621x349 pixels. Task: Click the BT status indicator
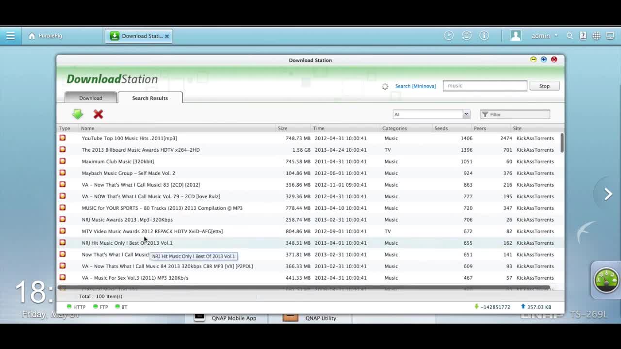121,307
